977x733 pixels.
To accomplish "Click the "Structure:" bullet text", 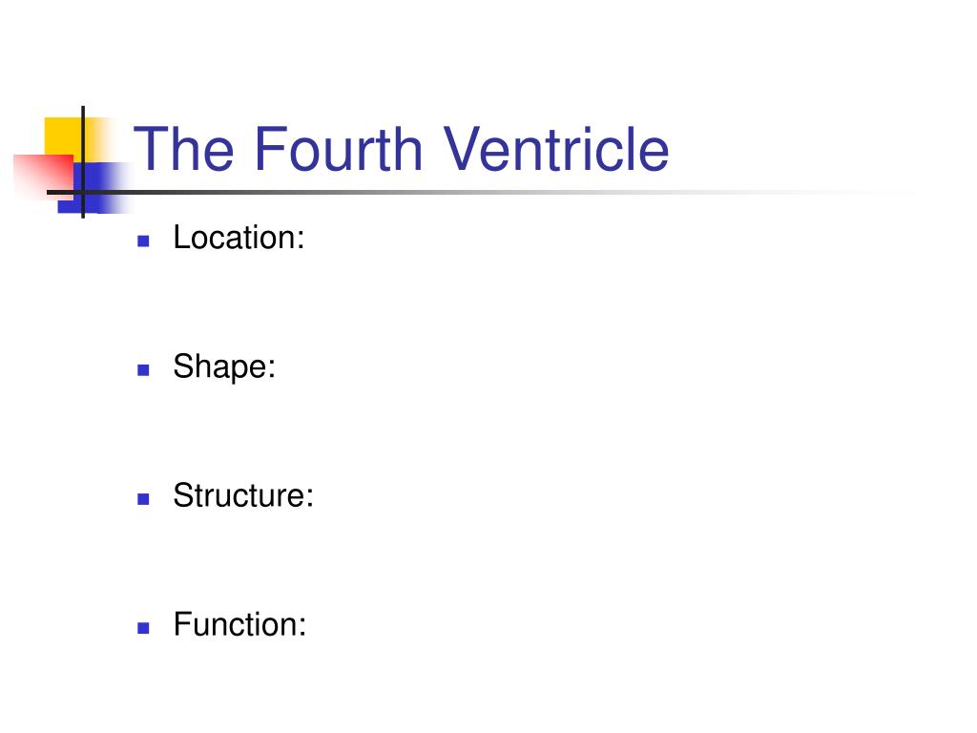I will (243, 495).
